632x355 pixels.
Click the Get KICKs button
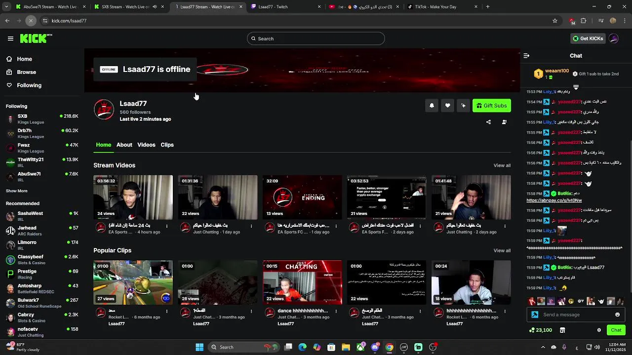click(588, 38)
